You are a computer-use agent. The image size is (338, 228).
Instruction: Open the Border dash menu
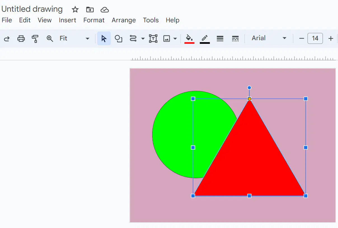click(x=235, y=39)
